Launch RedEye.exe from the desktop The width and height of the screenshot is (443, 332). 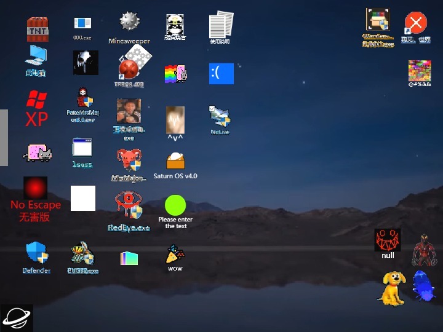pyautogui.click(x=129, y=205)
